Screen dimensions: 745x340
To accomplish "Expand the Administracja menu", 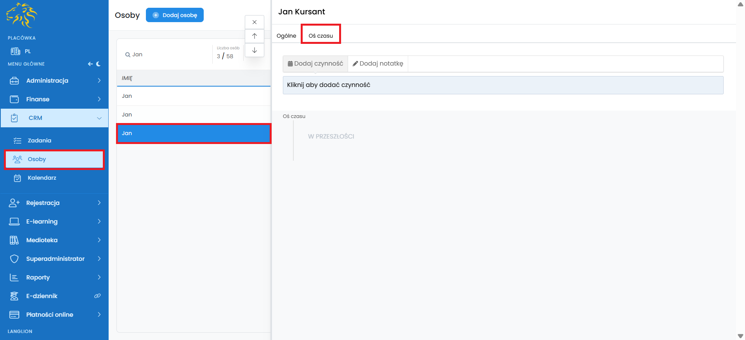I will point(54,81).
